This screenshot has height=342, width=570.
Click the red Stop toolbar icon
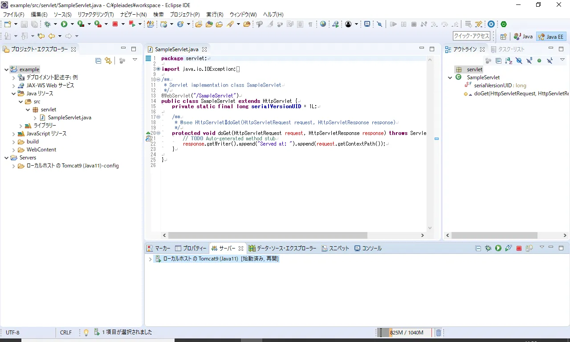click(x=115, y=24)
